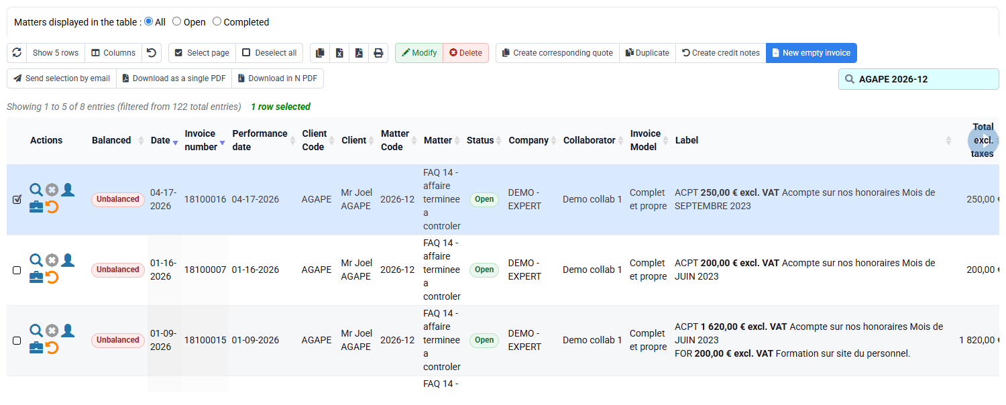Click gray cross icon on invoice 18100007
Image resolution: width=1006 pixels, height=405 pixels.
52,260
